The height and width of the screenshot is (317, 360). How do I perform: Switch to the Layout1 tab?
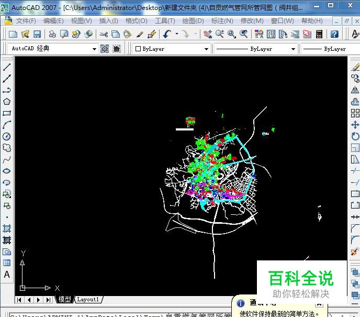[87, 300]
